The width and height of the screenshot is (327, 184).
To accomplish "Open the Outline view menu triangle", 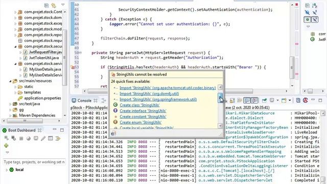I will coord(308,27).
